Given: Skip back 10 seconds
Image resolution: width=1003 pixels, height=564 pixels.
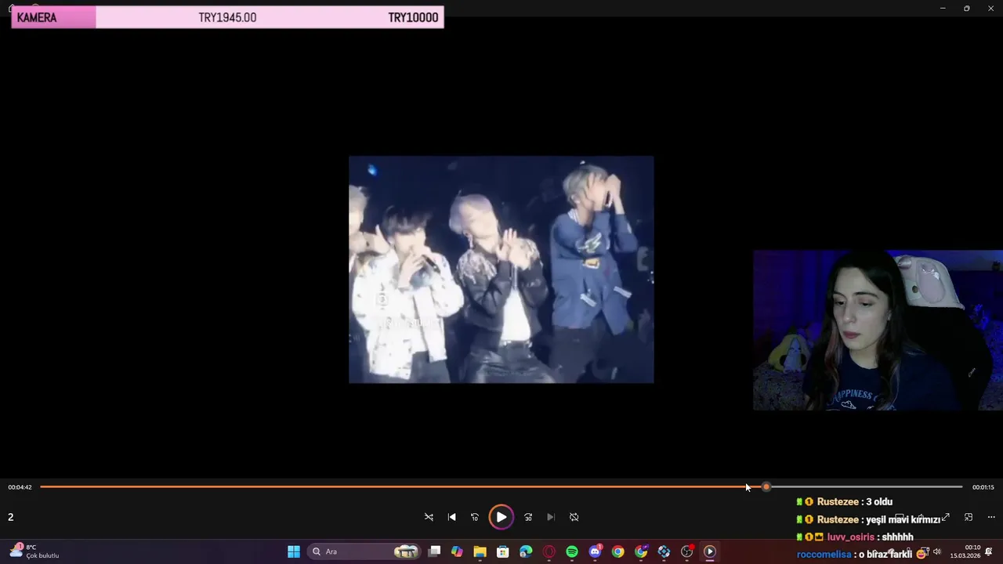Looking at the screenshot, I should [x=475, y=517].
